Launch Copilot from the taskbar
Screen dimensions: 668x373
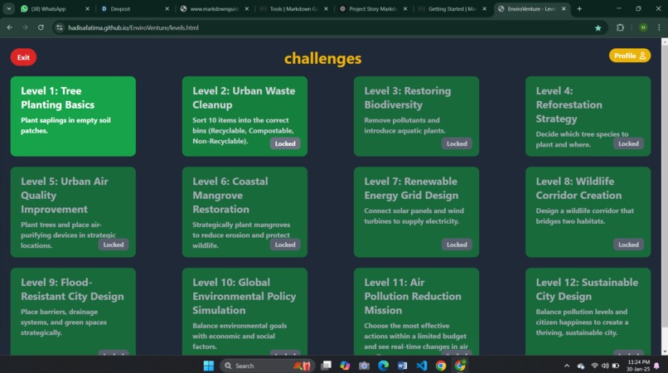(345, 366)
